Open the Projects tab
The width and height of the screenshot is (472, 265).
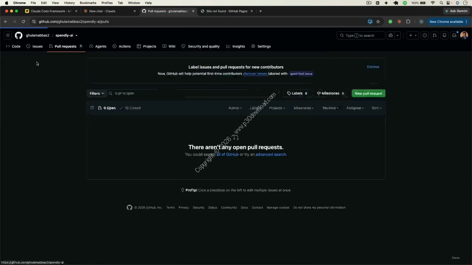pos(146,46)
